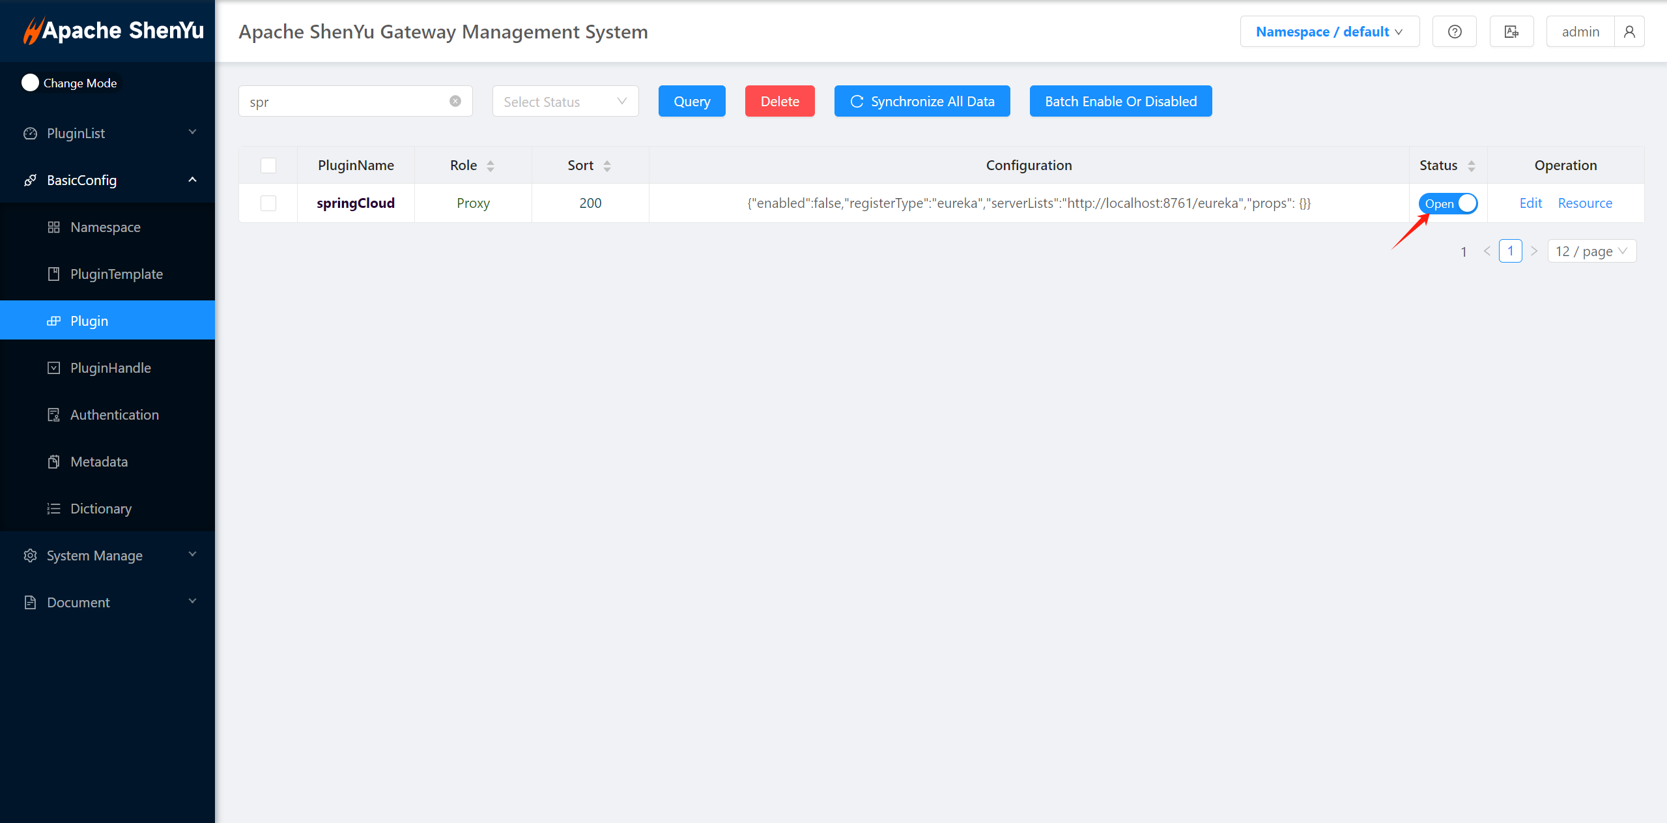The width and height of the screenshot is (1667, 823).
Task: Click the Status column sort arrows
Action: tap(1471, 166)
